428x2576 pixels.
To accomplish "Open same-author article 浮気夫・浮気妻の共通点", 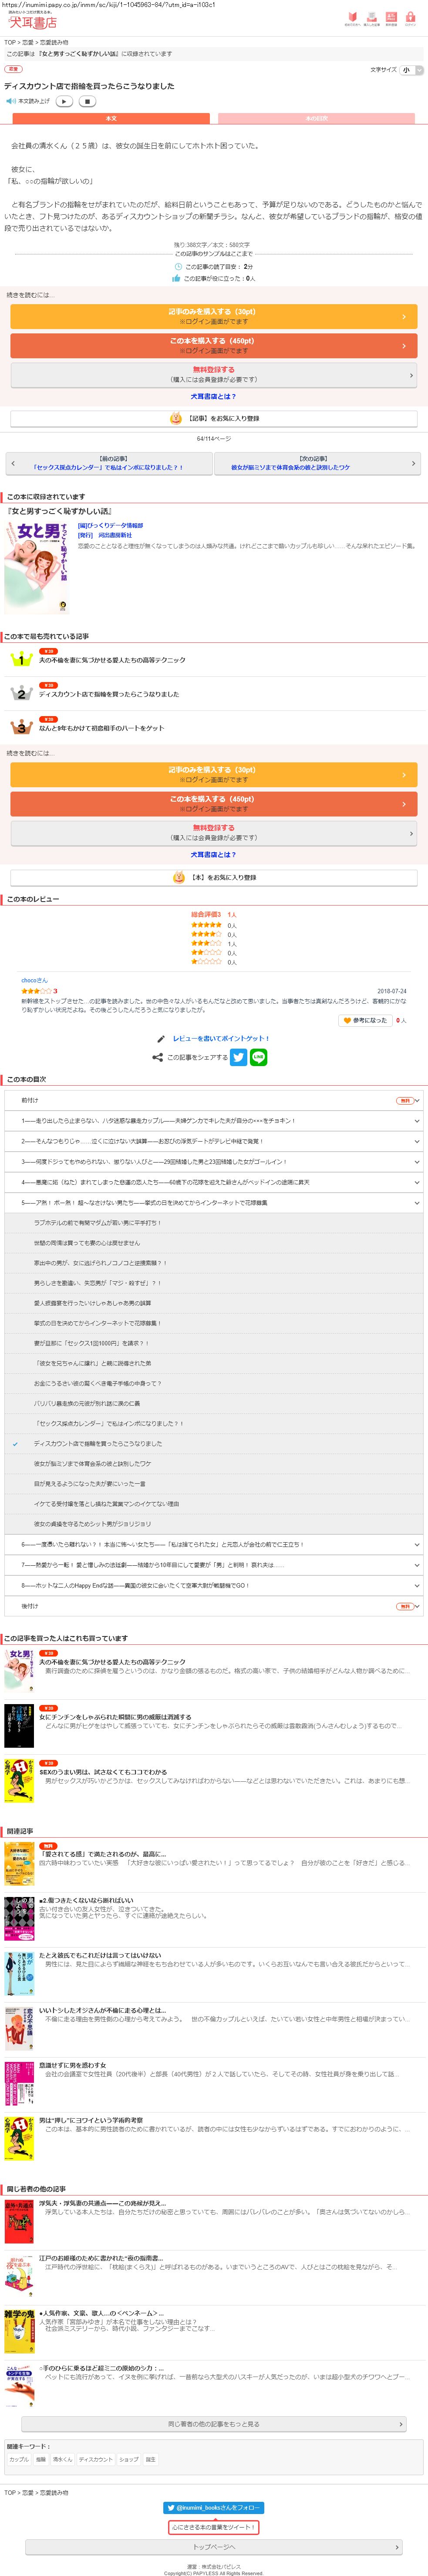I will tap(102, 2203).
